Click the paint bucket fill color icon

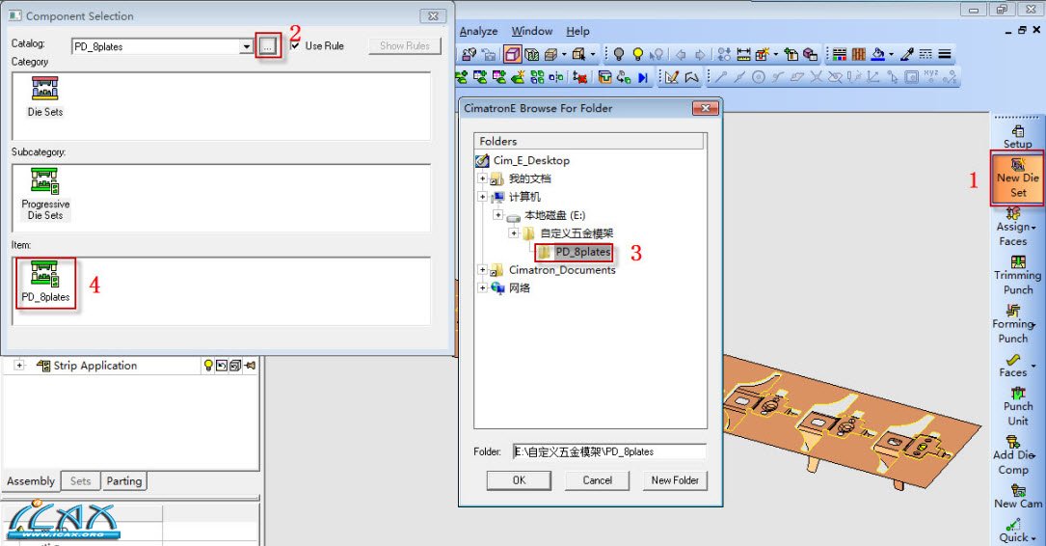[x=878, y=54]
